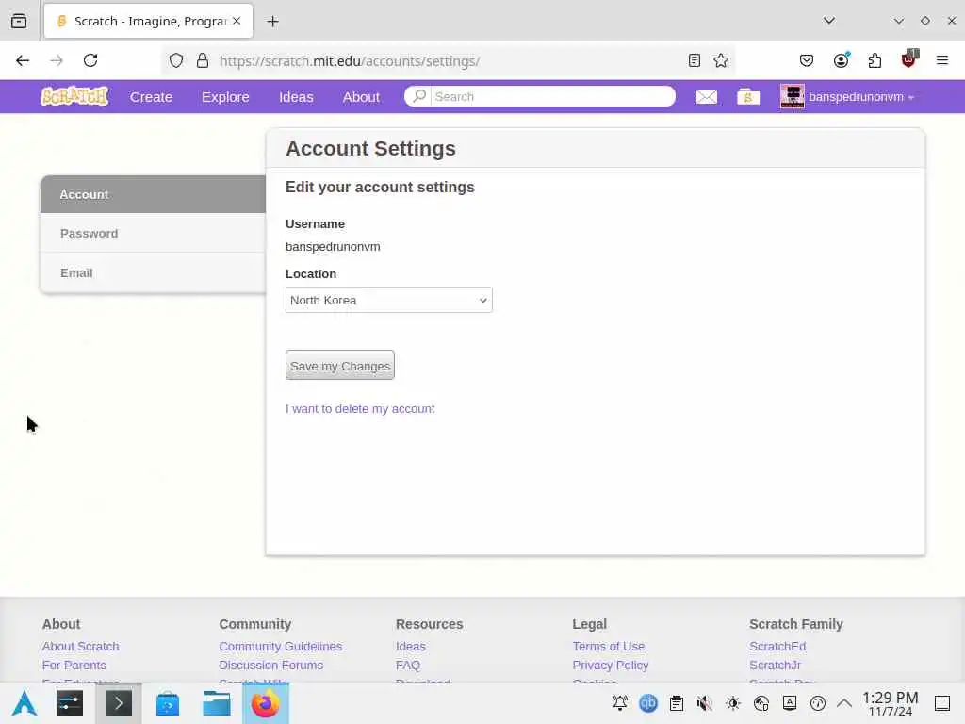Open Ideas in the navbar
The image size is (965, 724).
[296, 97]
